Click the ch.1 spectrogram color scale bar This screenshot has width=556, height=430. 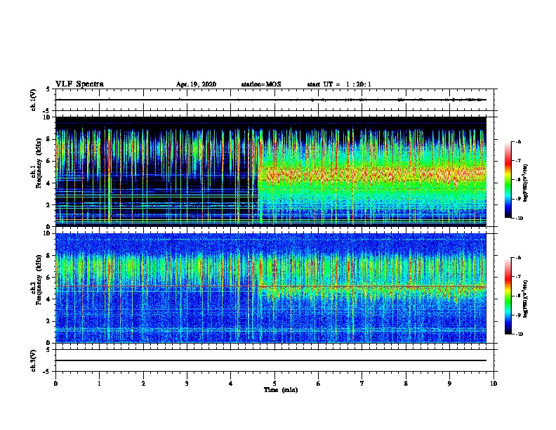click(508, 180)
